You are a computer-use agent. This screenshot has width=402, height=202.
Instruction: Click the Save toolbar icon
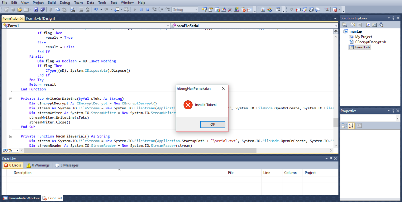36,10
